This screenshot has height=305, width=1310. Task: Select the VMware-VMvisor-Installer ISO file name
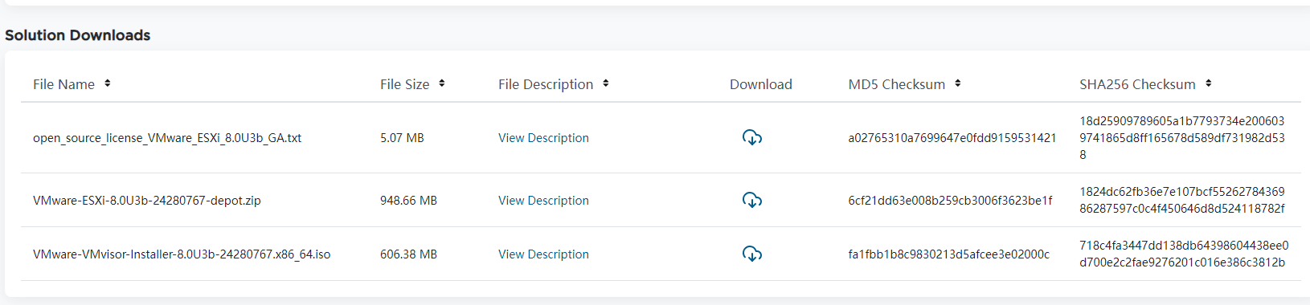click(182, 254)
